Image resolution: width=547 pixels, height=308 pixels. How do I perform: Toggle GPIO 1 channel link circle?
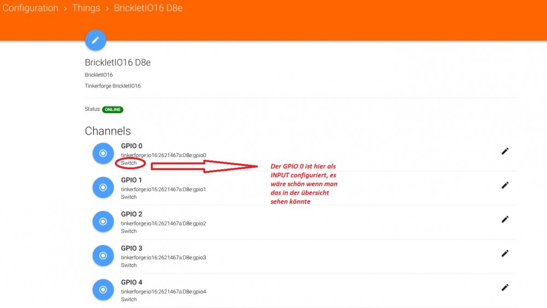coord(103,188)
